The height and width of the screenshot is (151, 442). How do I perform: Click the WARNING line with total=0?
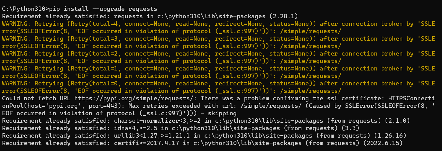tap(218, 87)
